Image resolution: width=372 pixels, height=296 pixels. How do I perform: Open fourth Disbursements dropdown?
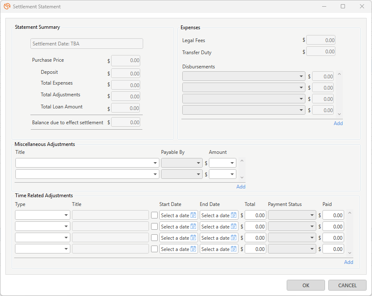pos(244,110)
